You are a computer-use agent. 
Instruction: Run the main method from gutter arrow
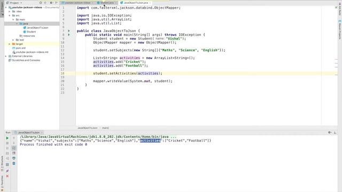[69, 35]
